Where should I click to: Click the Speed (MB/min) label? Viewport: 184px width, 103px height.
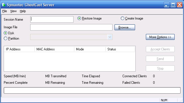pos(15,76)
